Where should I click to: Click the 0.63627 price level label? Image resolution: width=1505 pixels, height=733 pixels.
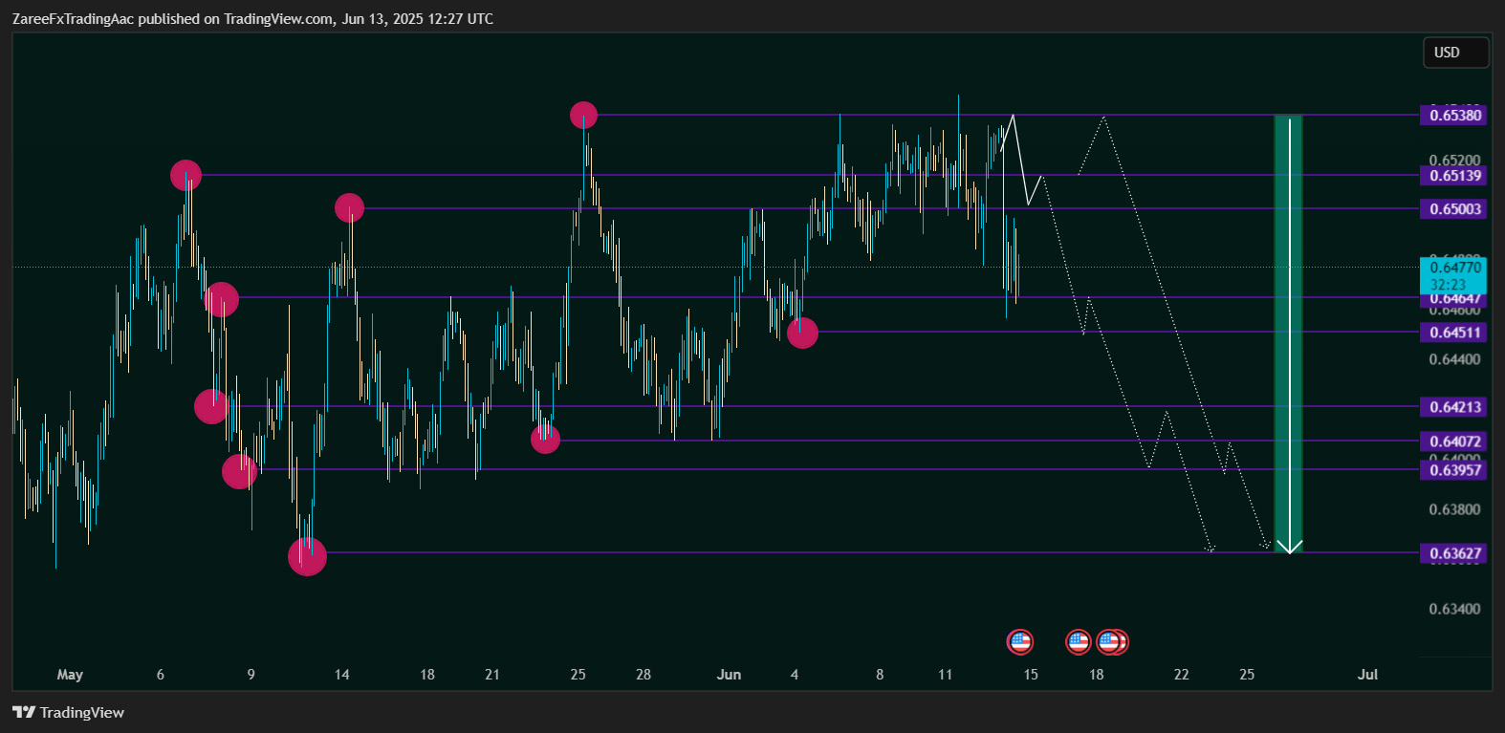click(x=1454, y=553)
